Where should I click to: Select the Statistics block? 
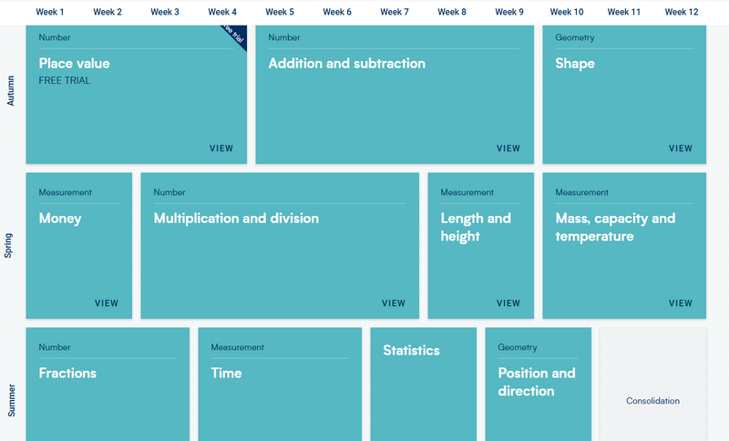click(412, 351)
